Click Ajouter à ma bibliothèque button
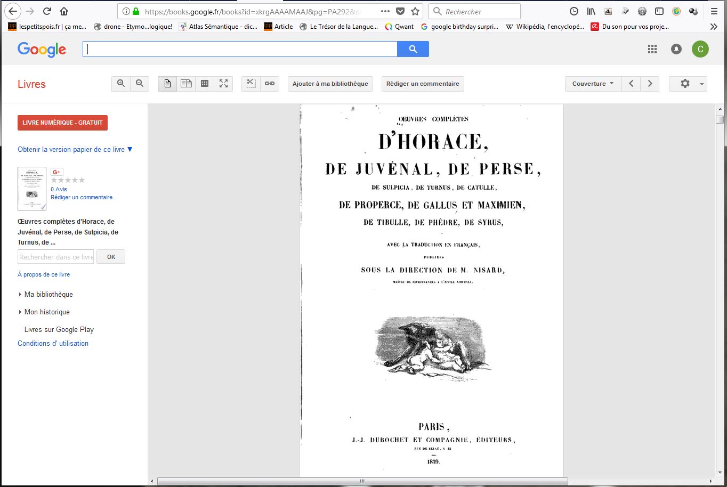Viewport: 727px width, 487px height. 330,84
